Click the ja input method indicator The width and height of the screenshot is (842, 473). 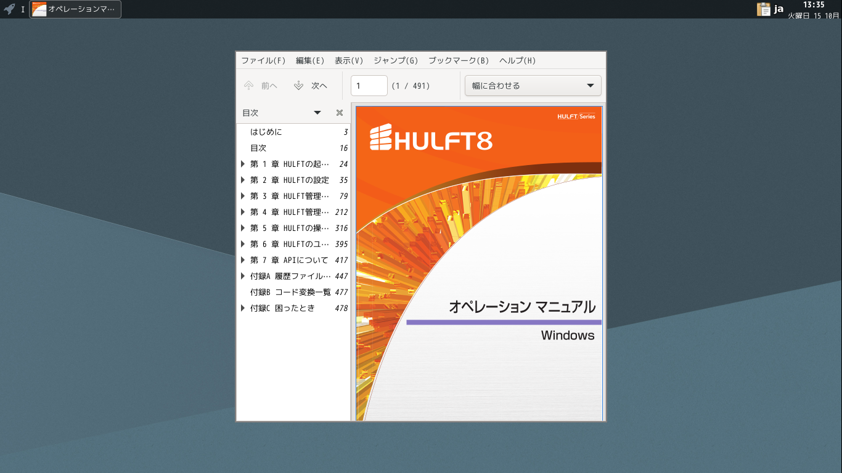[779, 9]
